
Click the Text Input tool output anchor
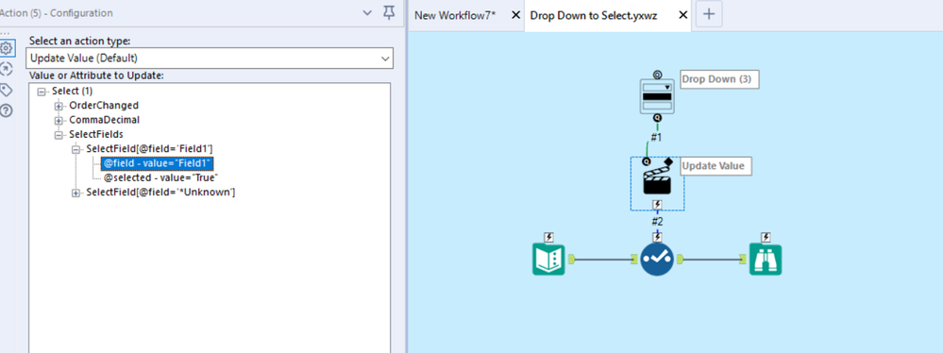tap(571, 260)
